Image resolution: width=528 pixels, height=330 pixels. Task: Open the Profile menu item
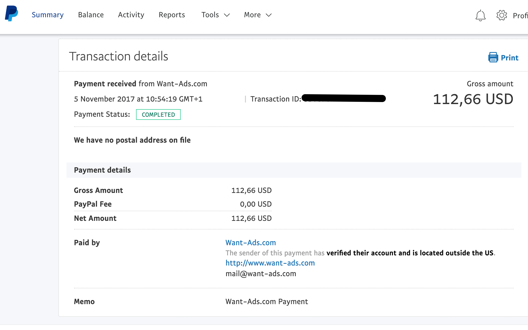(x=520, y=16)
